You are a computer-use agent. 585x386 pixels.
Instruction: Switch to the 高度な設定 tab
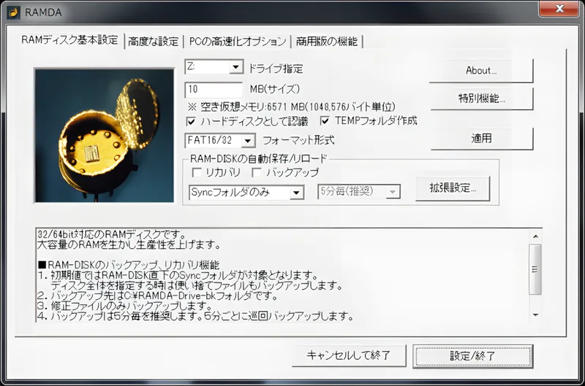153,42
